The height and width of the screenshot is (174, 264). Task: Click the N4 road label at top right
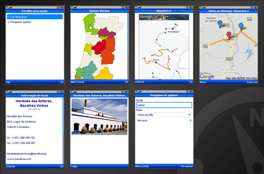click(249, 19)
